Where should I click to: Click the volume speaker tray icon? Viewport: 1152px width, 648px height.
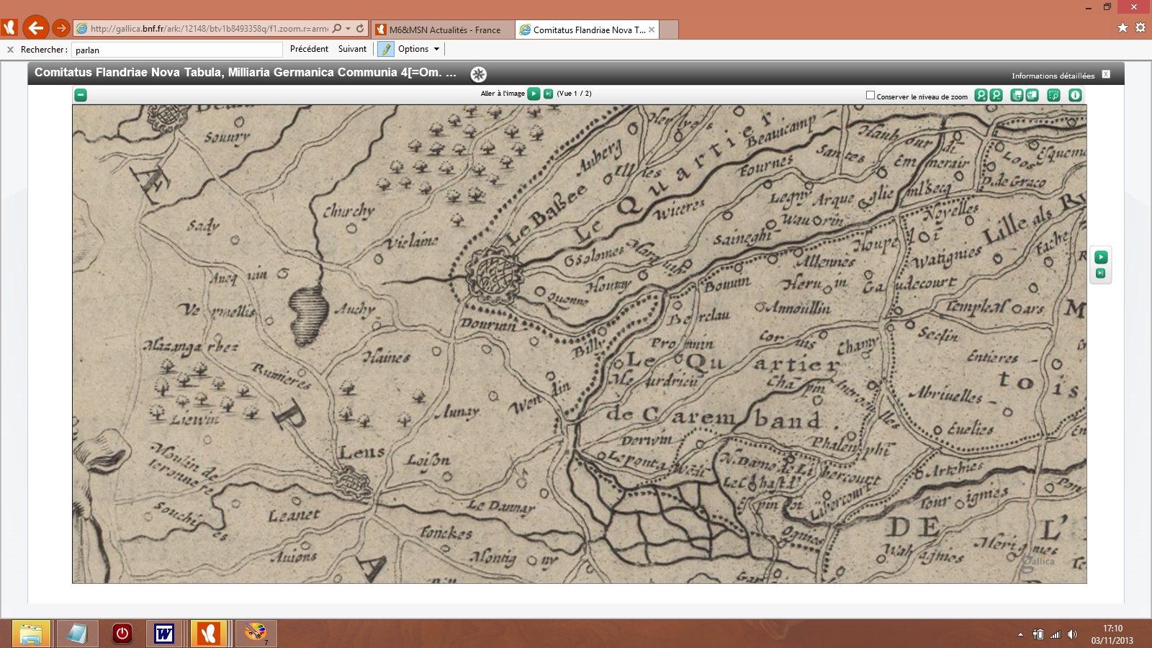1073,634
